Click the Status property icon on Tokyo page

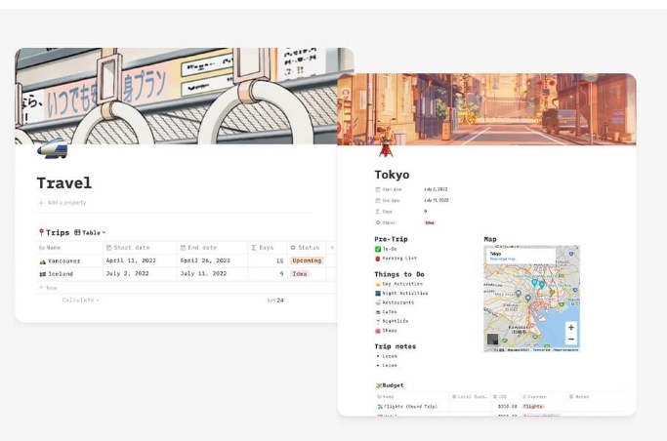[x=377, y=222]
